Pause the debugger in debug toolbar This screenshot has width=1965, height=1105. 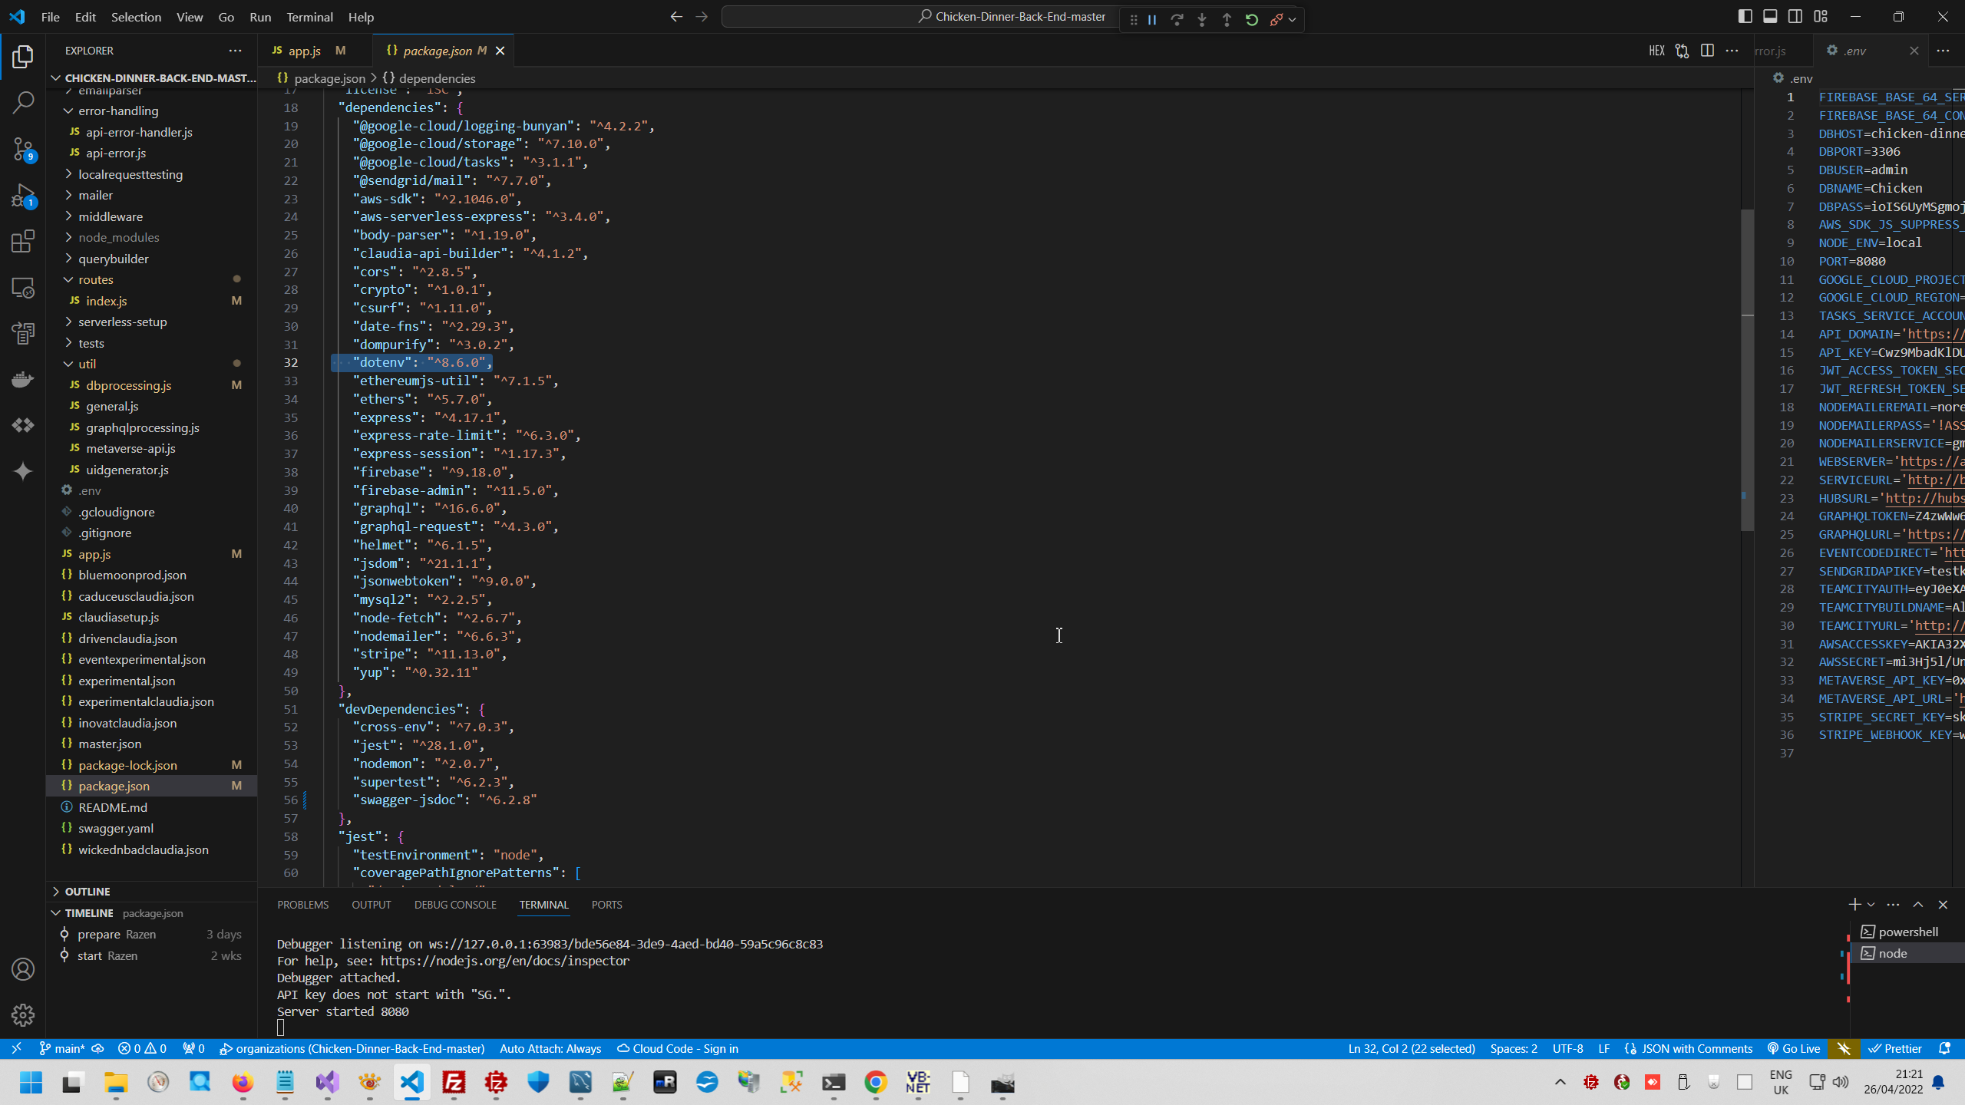point(1152,20)
